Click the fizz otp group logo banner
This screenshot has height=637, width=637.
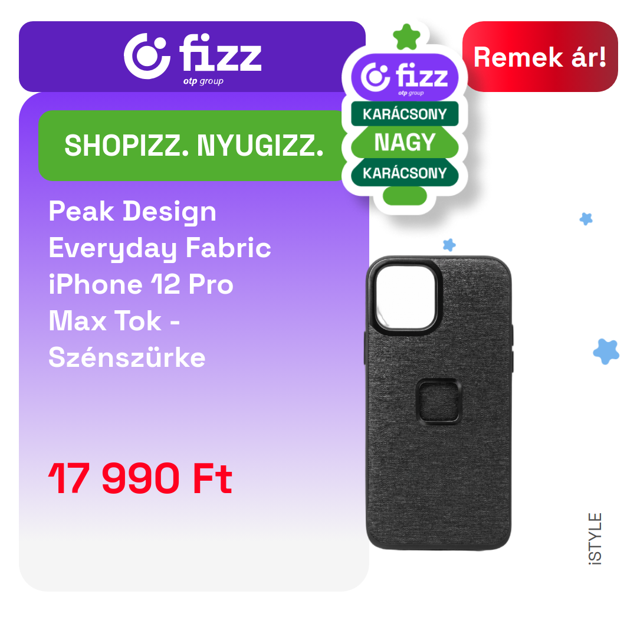coord(192,57)
